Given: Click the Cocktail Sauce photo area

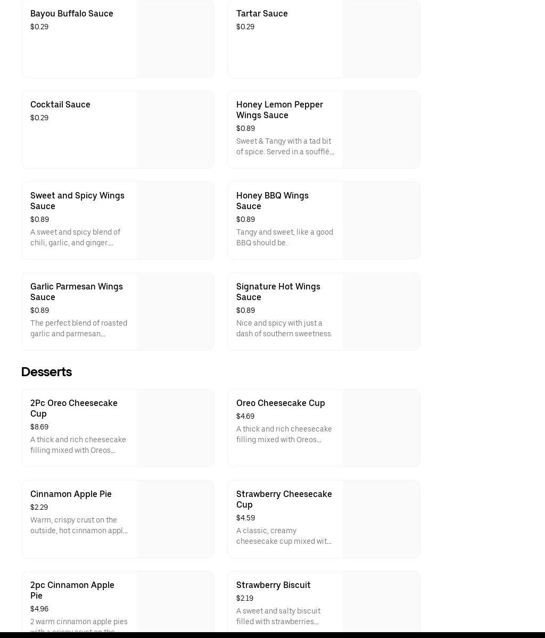Looking at the screenshot, I should click(x=175, y=130).
